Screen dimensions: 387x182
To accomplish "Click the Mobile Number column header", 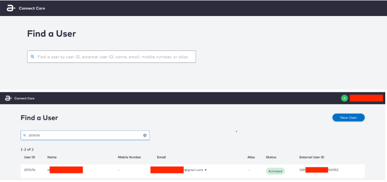I will (x=129, y=157).
